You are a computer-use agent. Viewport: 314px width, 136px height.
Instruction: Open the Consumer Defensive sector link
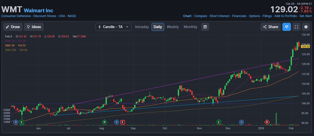tap(16, 16)
